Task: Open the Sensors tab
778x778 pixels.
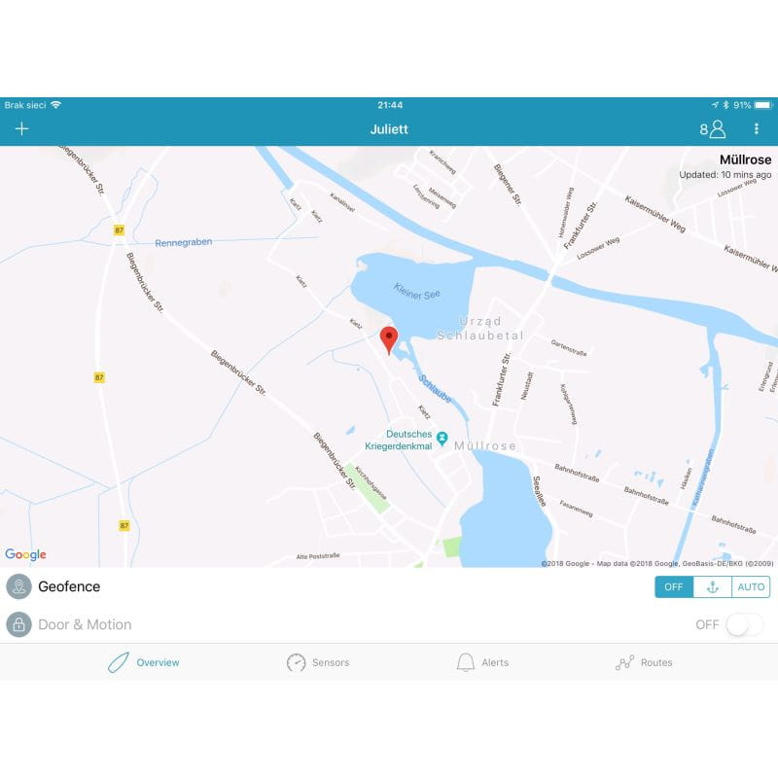Action: click(318, 662)
